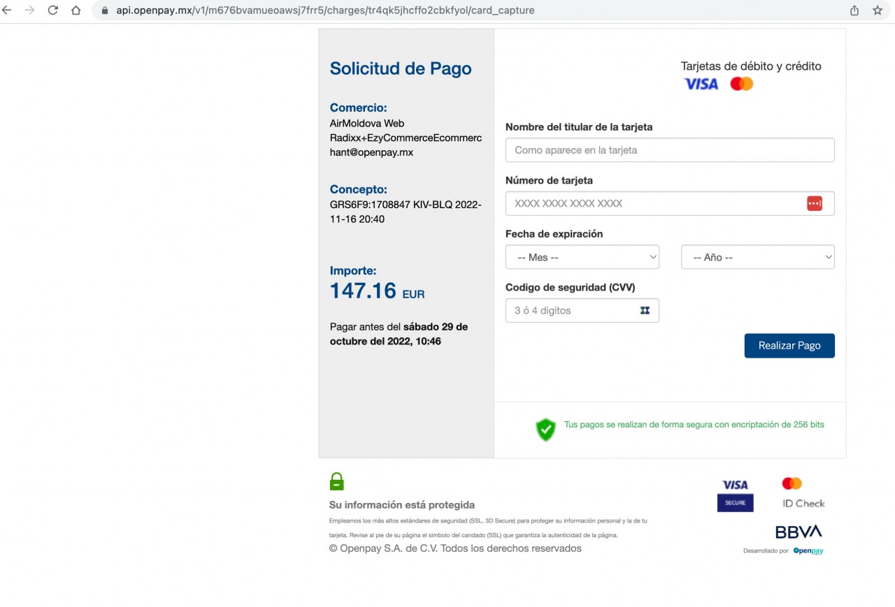The height and width of the screenshot is (607, 895).
Task: Click the BBVA logo
Action: [x=799, y=532]
